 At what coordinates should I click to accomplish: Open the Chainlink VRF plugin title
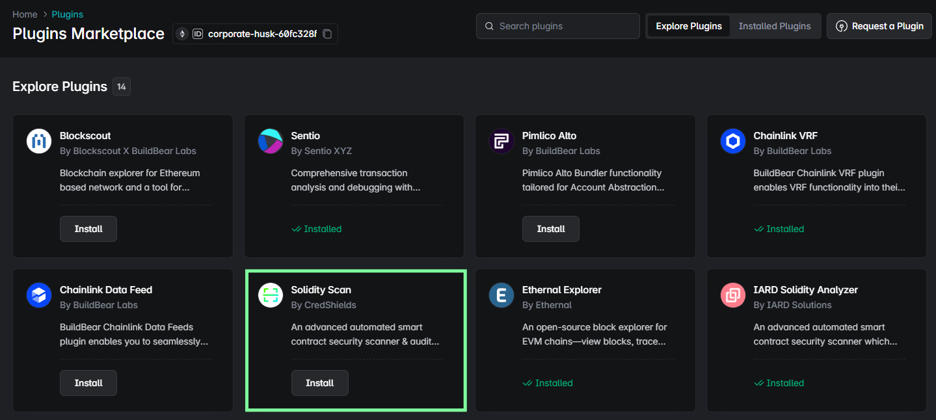click(786, 136)
